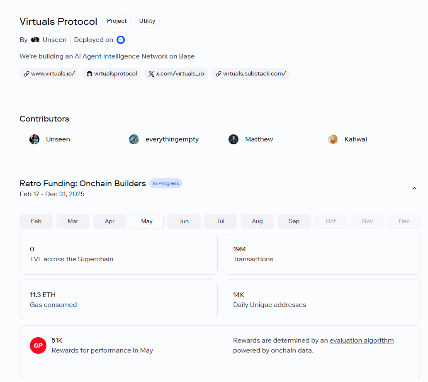Click Kahwai's contributor avatar
The image size is (428, 382).
[333, 139]
